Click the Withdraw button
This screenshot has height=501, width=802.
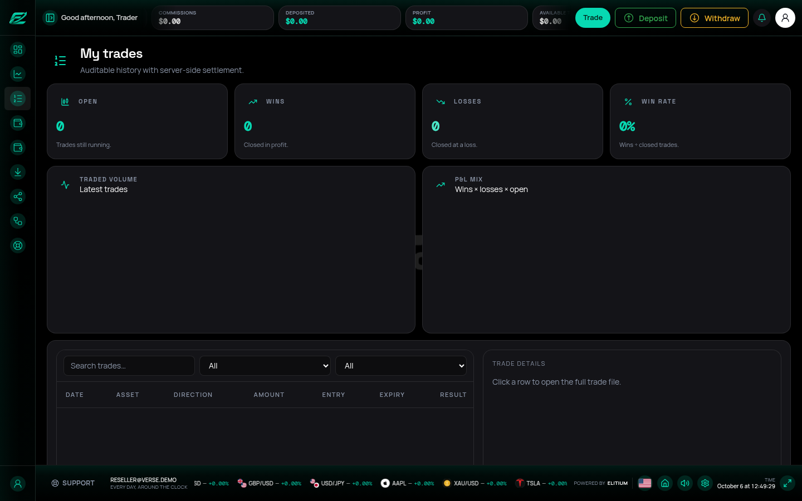point(715,18)
